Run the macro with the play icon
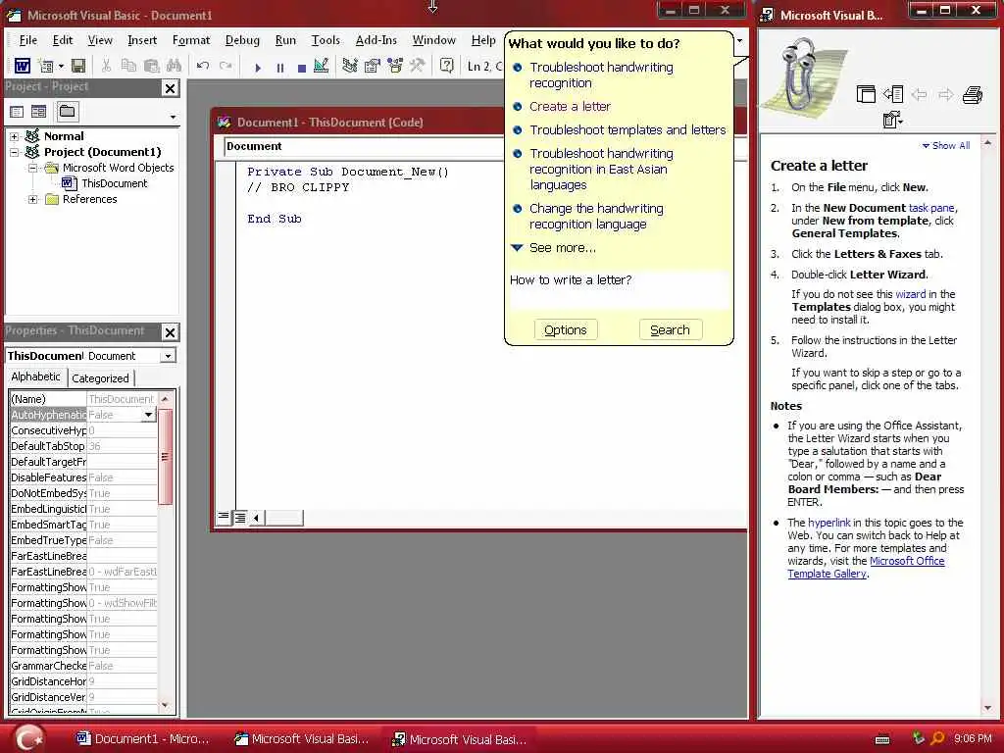This screenshot has height=753, width=1004. pos(258,68)
